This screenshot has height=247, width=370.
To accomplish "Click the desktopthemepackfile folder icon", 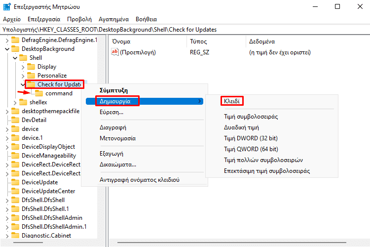I will [15, 111].
